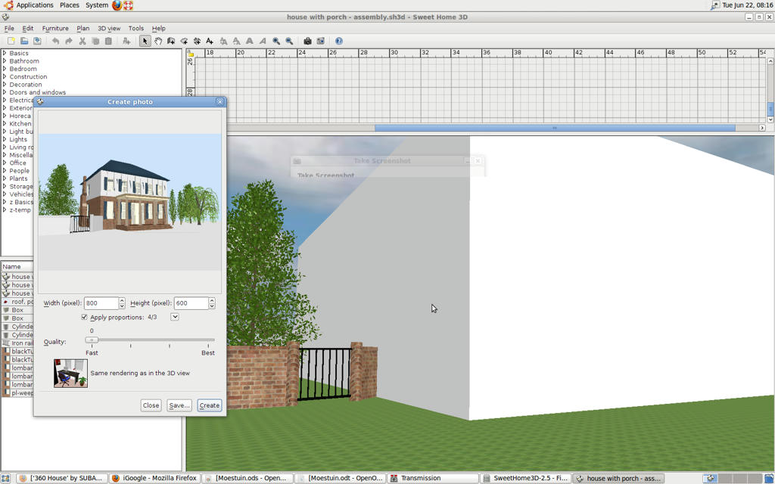Activate the Create walls tool
775x484 pixels.
coord(171,41)
